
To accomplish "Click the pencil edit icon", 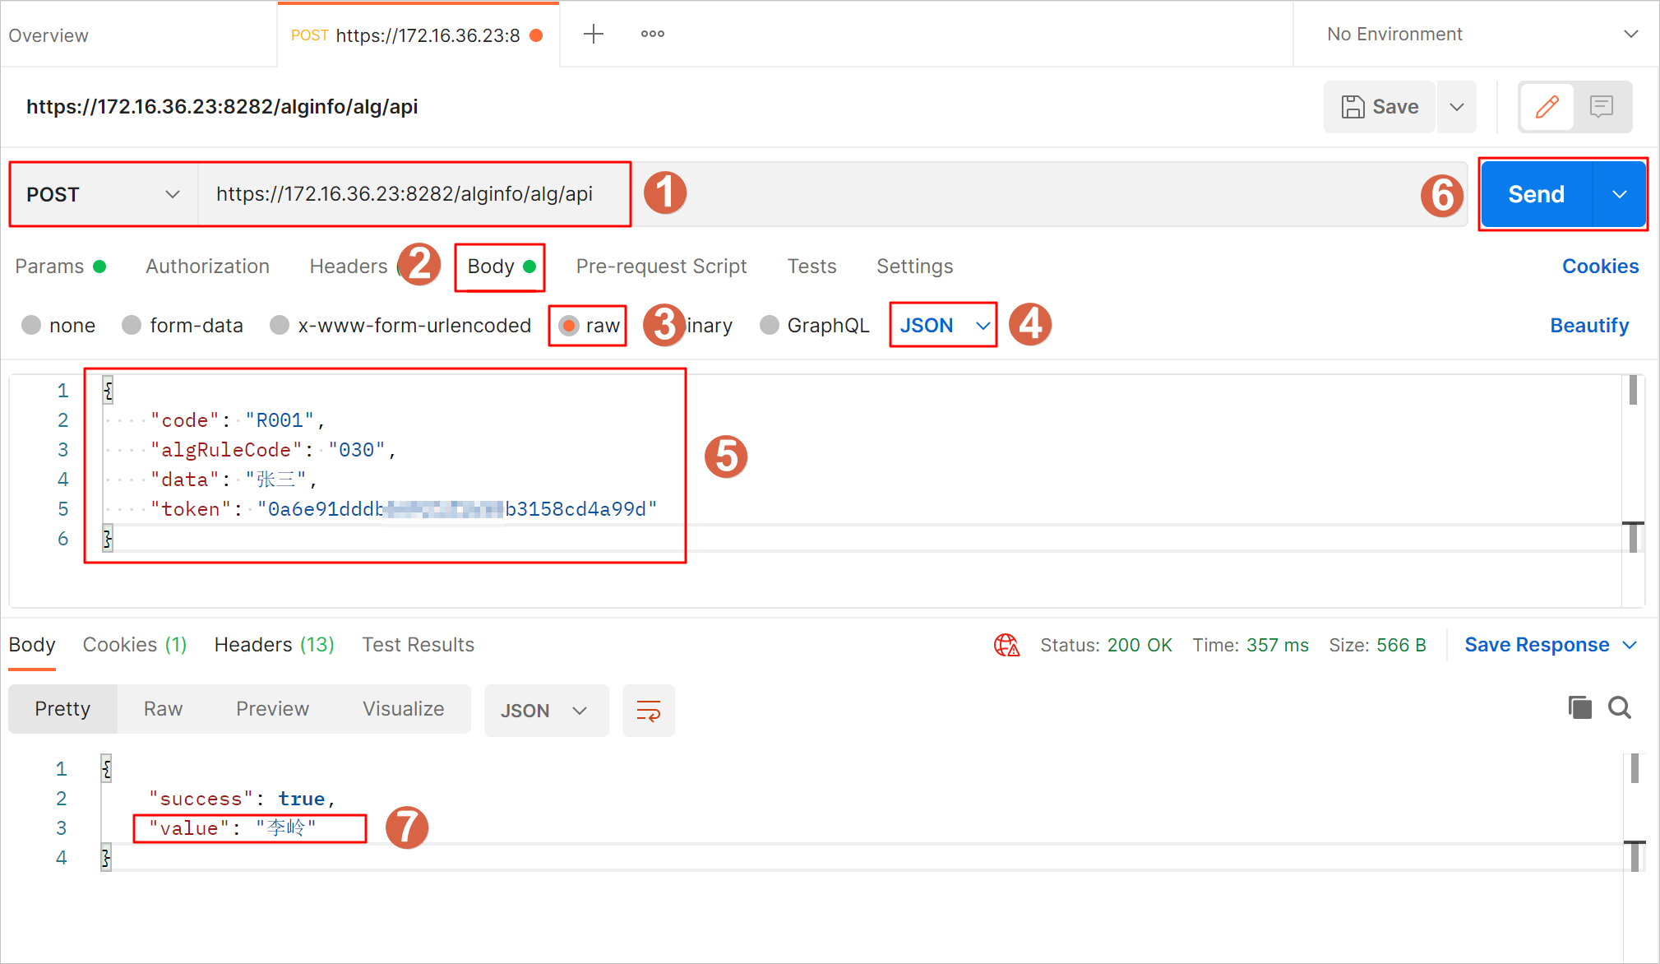I will (1547, 107).
